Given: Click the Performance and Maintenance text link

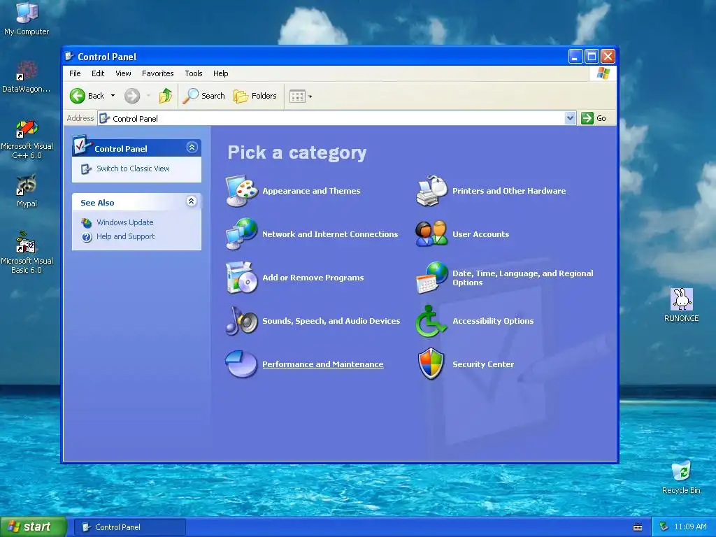Looking at the screenshot, I should [x=323, y=364].
